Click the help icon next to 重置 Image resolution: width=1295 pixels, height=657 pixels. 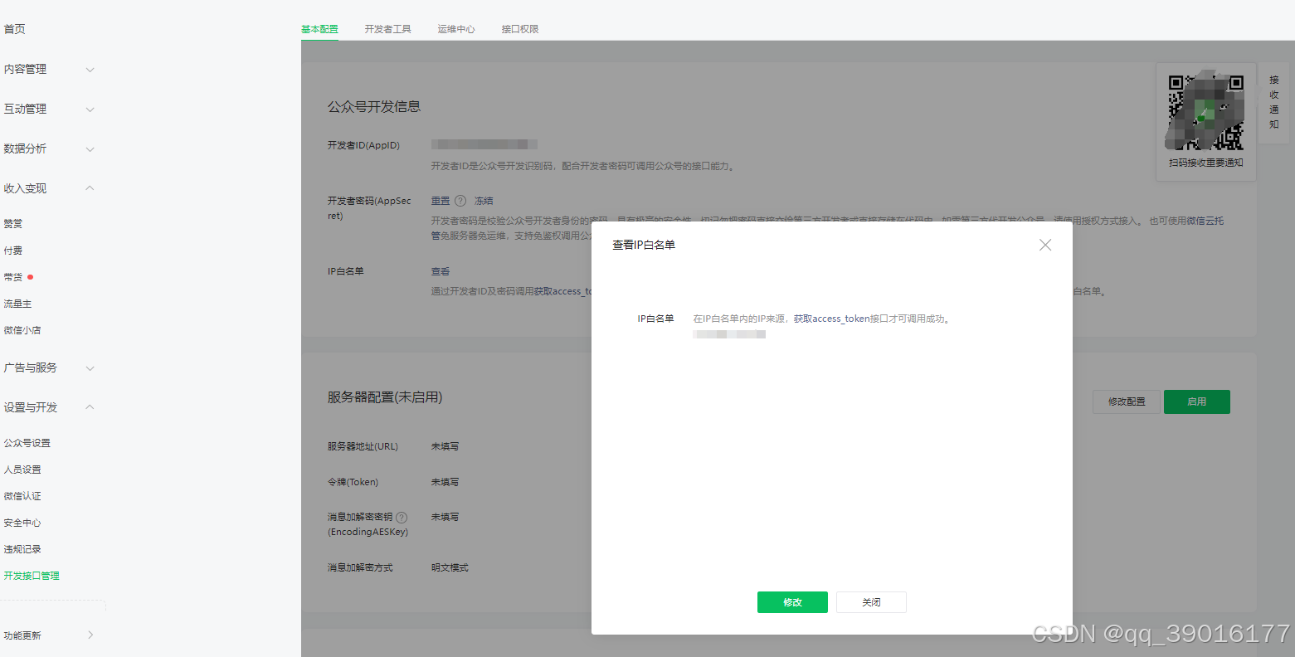point(460,201)
